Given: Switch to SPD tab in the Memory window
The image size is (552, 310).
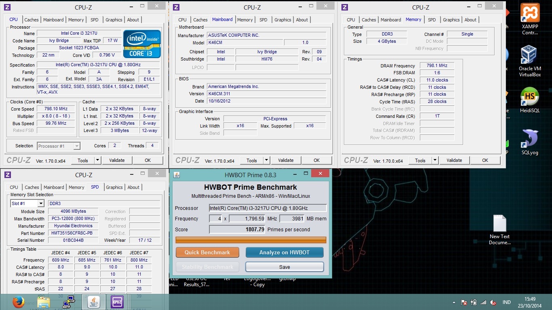Looking at the screenshot, I should (432, 20).
